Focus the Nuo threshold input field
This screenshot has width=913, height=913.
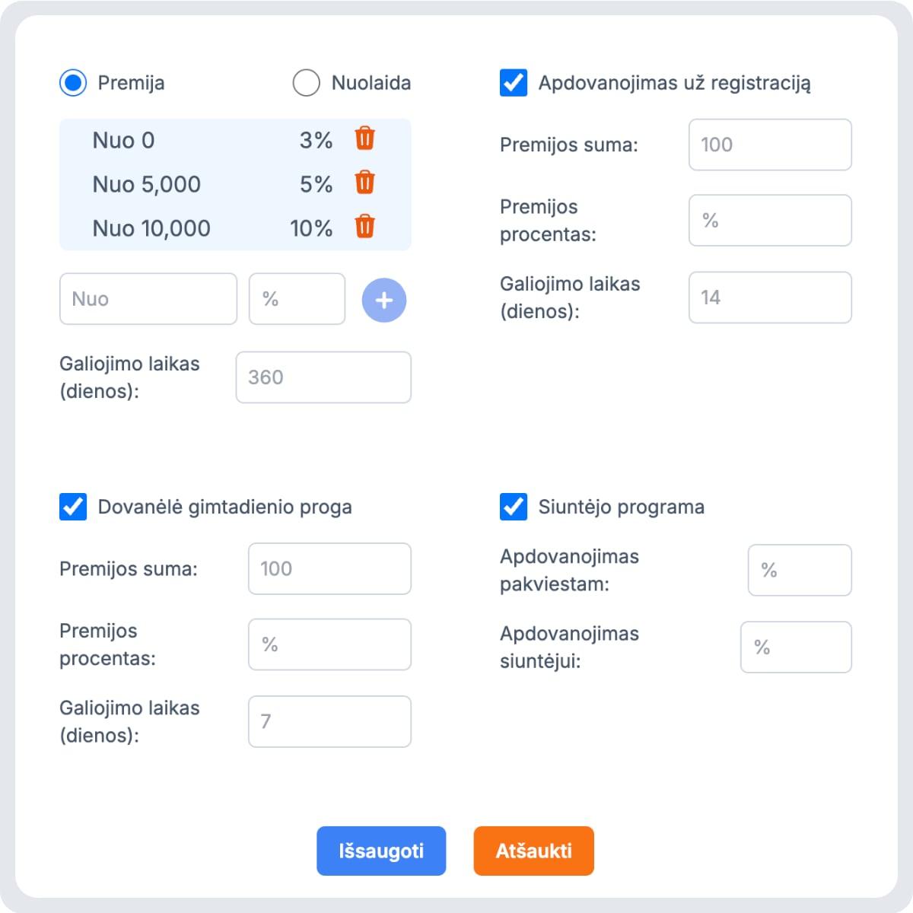148,299
